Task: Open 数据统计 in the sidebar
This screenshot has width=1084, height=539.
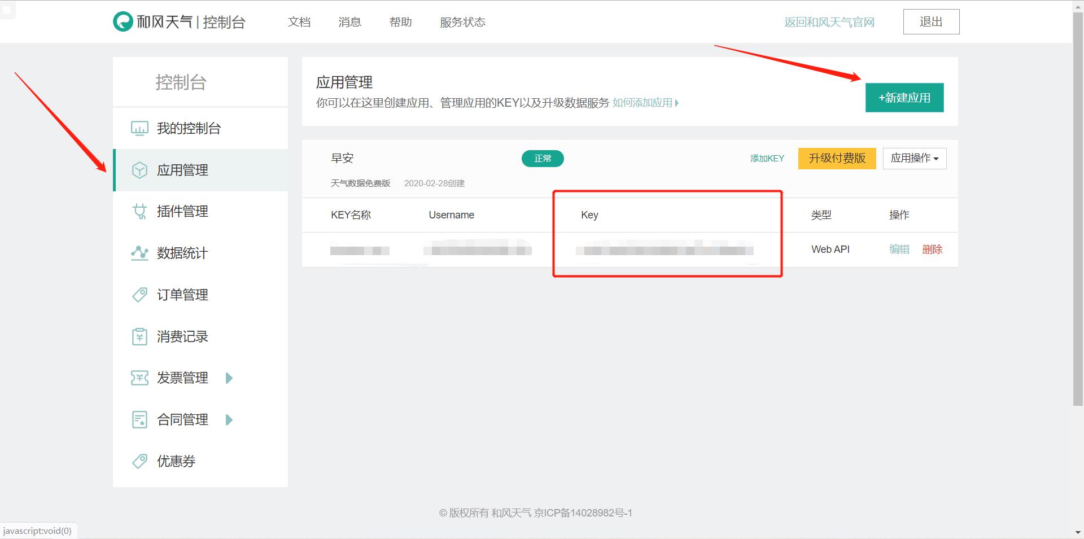Action: (x=200, y=253)
